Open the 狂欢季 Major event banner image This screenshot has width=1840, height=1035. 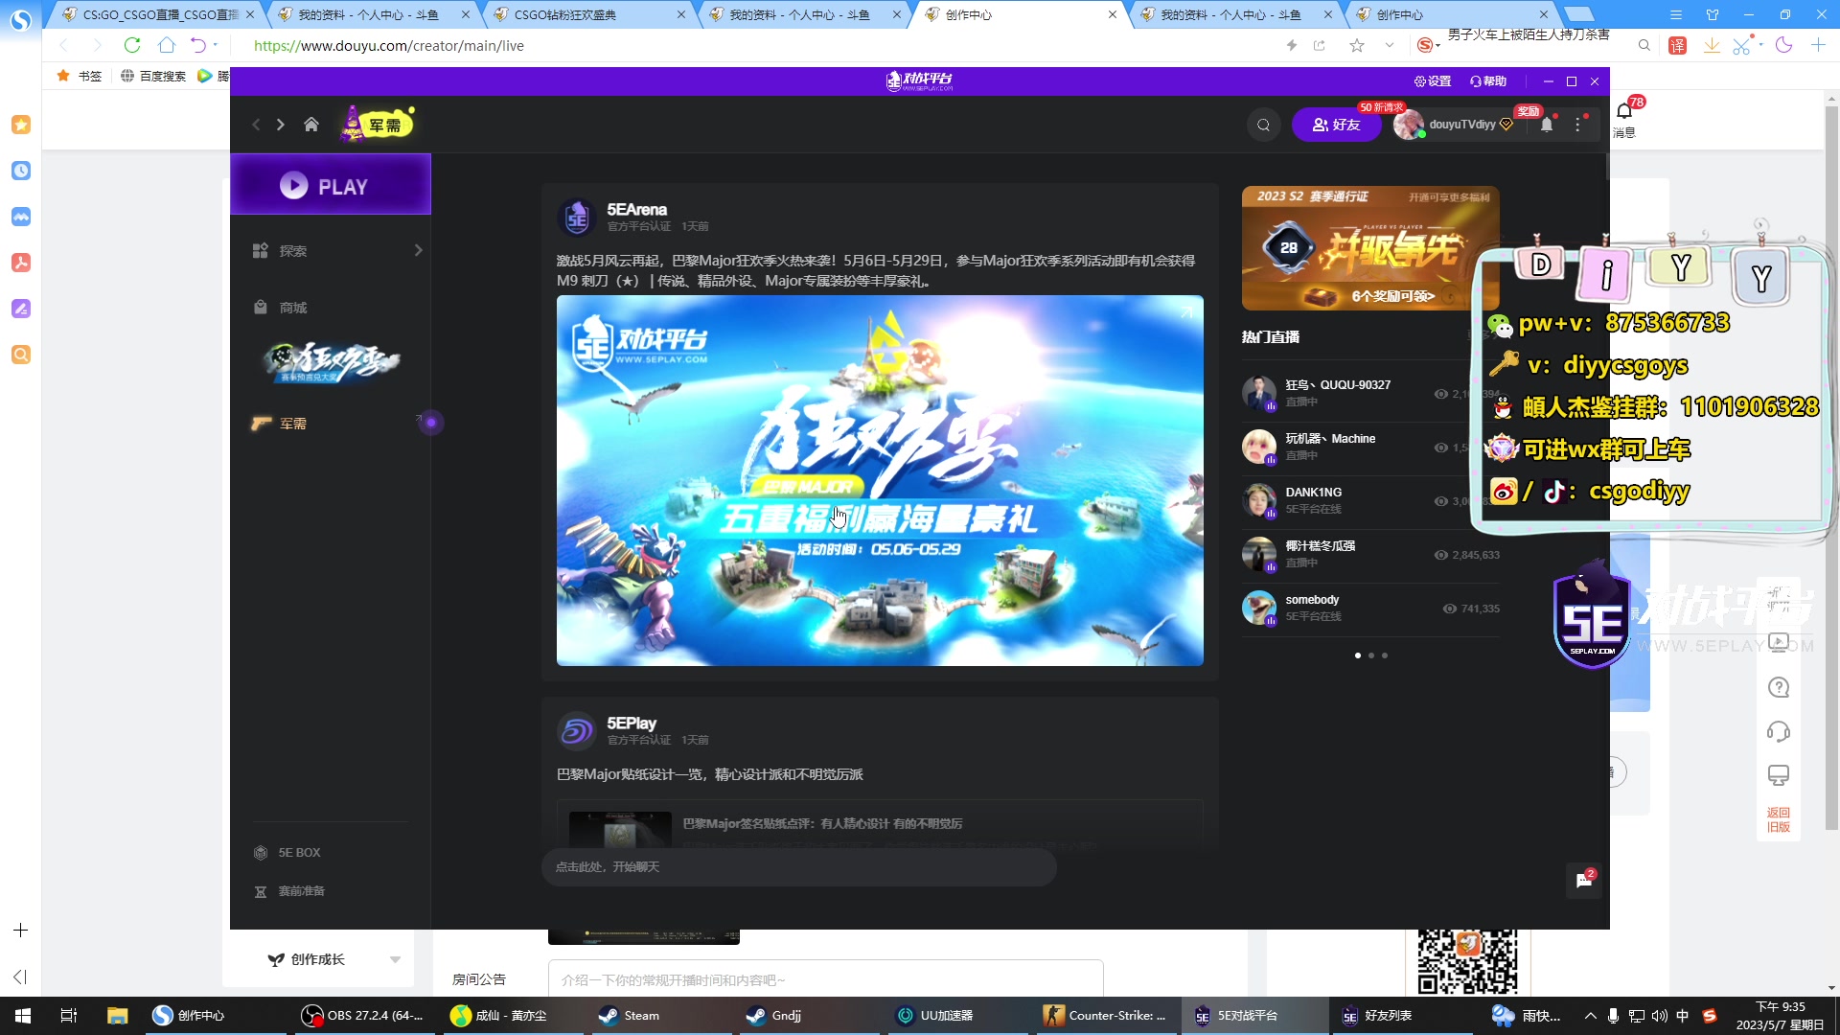(880, 480)
